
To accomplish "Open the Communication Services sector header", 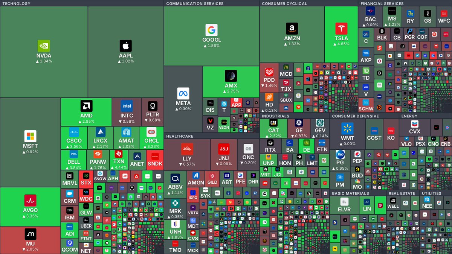I will (x=195, y=3).
